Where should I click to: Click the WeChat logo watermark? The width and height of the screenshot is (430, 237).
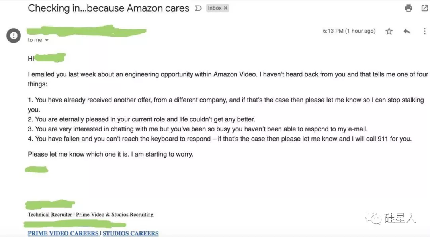[373, 218]
